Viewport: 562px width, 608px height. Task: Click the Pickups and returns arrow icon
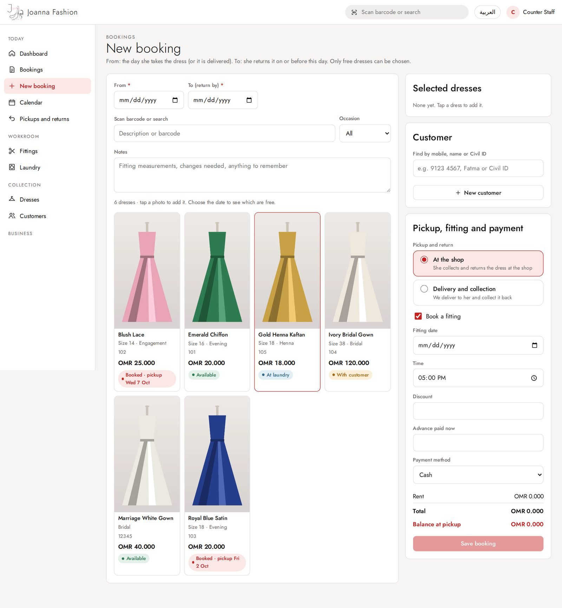pos(12,119)
